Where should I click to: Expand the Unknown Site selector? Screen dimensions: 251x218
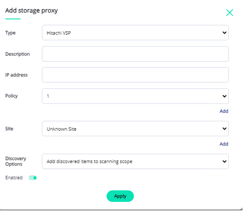(x=135, y=129)
